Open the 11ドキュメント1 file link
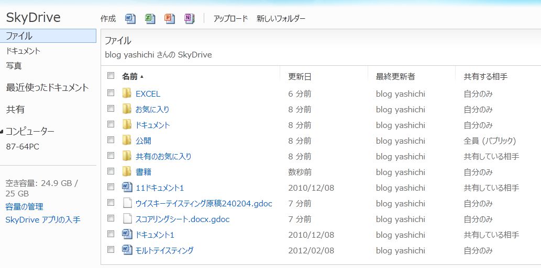This screenshot has height=268, width=541. click(160, 188)
